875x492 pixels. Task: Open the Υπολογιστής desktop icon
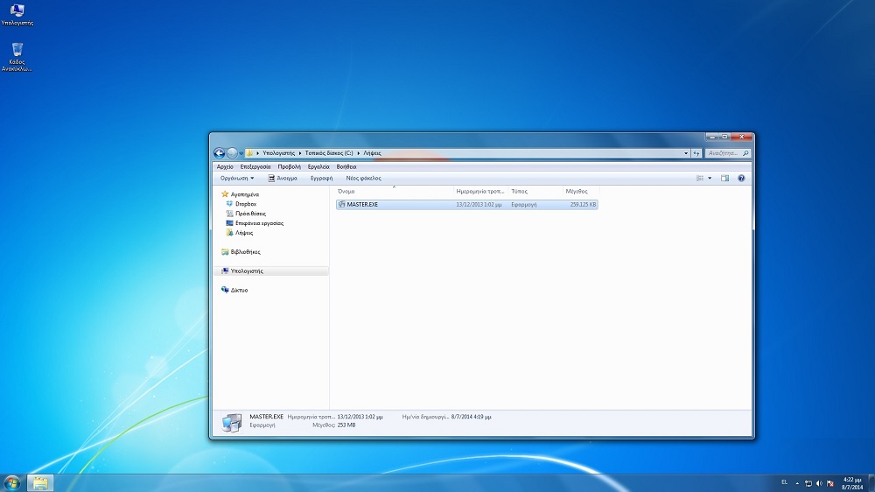point(17,15)
